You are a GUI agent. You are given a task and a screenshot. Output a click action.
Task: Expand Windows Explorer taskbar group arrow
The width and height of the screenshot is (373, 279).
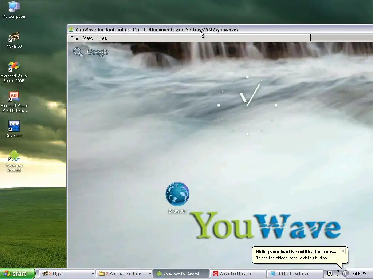[x=150, y=274]
